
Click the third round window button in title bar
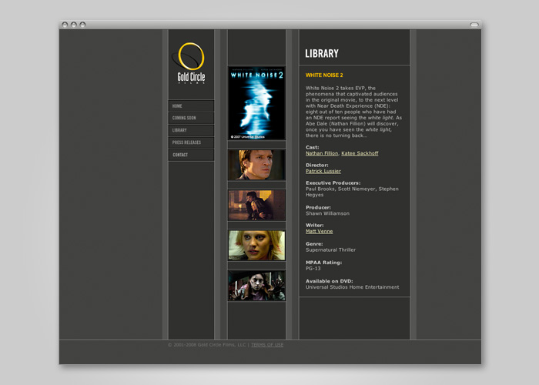[x=82, y=25]
